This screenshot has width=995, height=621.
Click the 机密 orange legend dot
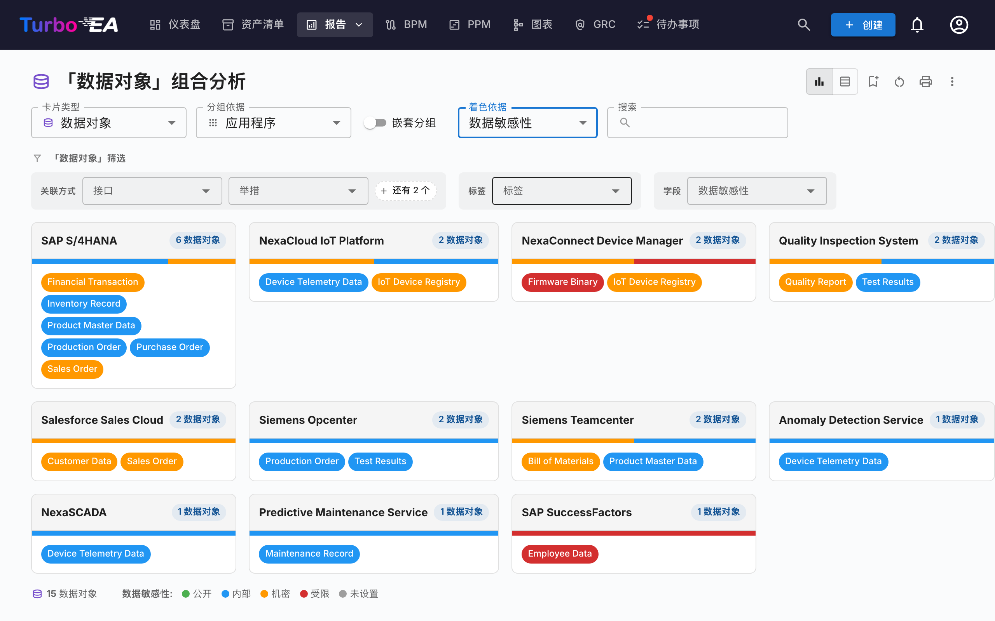click(264, 593)
